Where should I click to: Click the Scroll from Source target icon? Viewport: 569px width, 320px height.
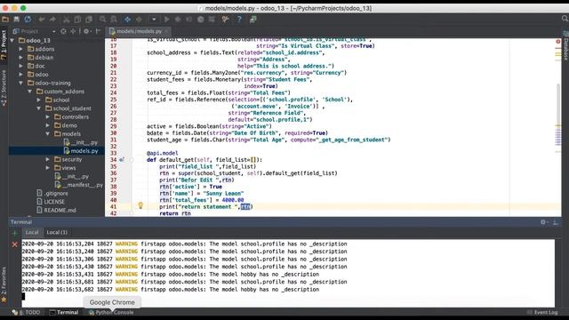coord(63,32)
